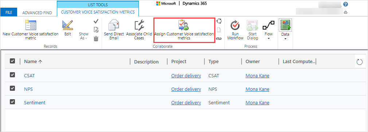Click the CSAT type cell text
Image resolution: width=368 pixels, height=132 pixels.
point(214,75)
